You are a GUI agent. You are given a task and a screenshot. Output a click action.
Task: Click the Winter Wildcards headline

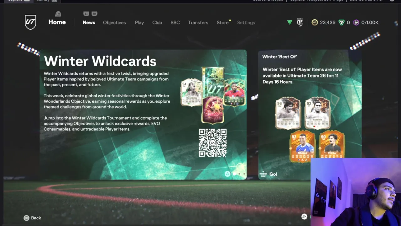(100, 61)
